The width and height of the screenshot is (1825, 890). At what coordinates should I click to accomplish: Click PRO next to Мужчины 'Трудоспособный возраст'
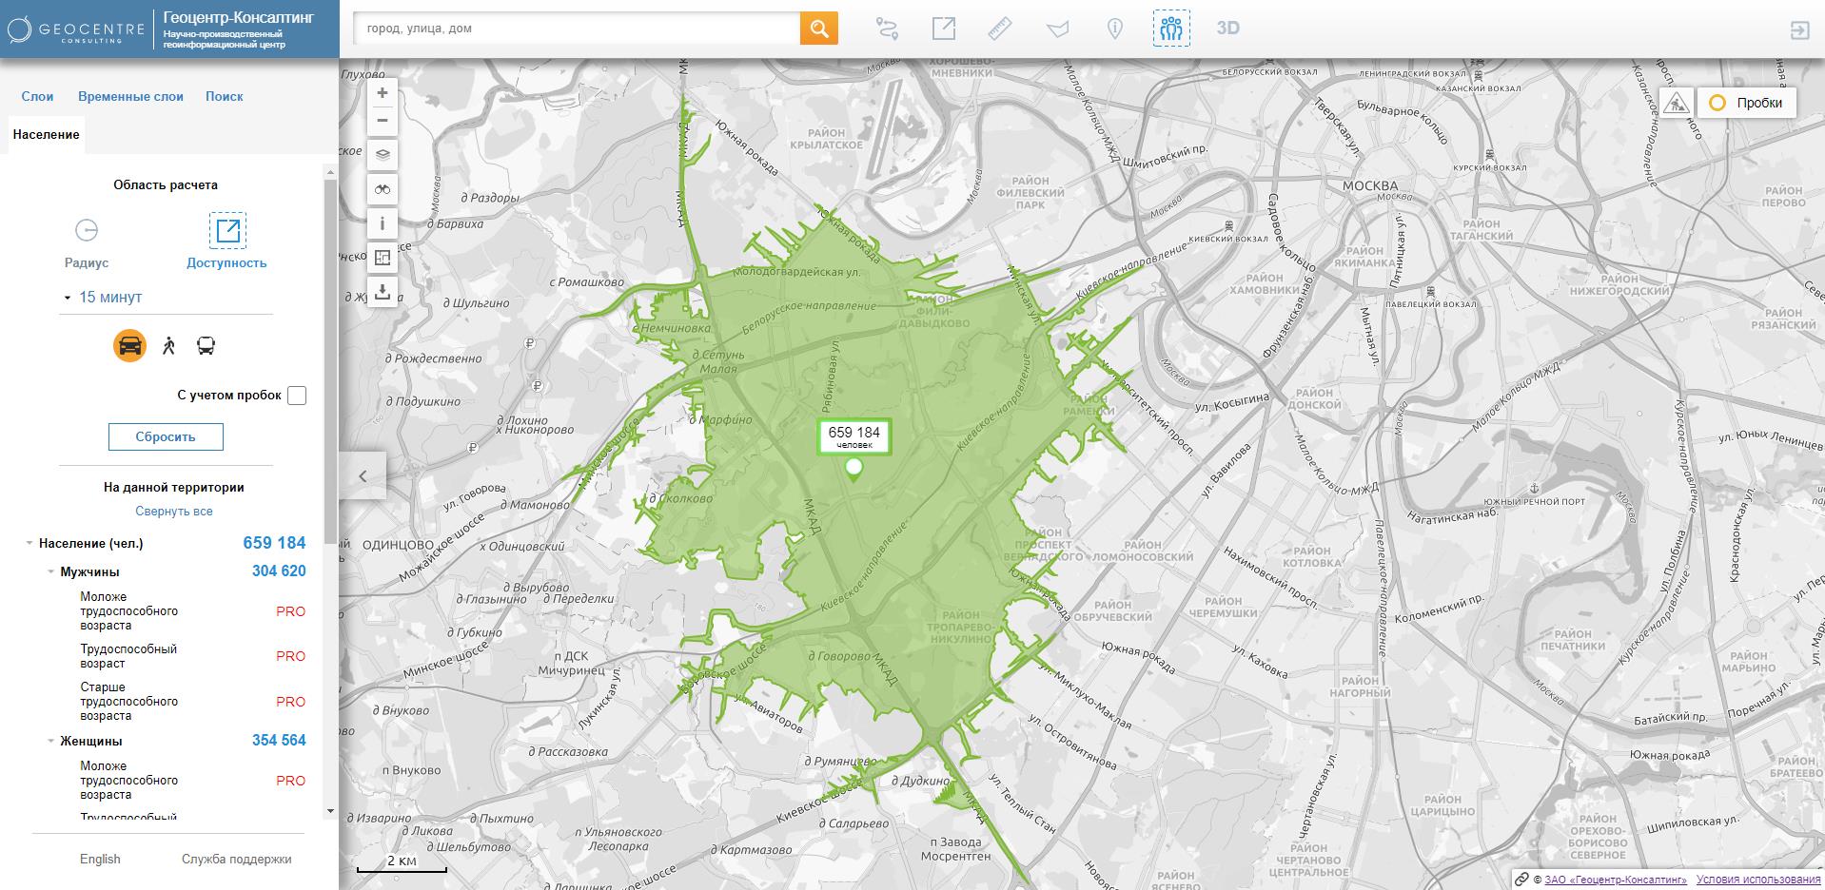click(291, 656)
